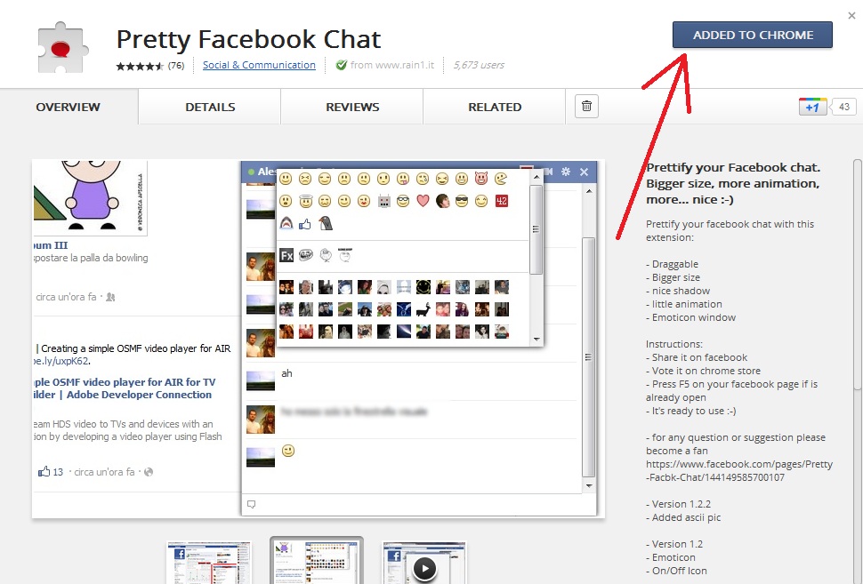Viewport: 863px width, 584px height.
Task: Select the first Facebook page screenshot thumbnail
Action: pos(209,563)
